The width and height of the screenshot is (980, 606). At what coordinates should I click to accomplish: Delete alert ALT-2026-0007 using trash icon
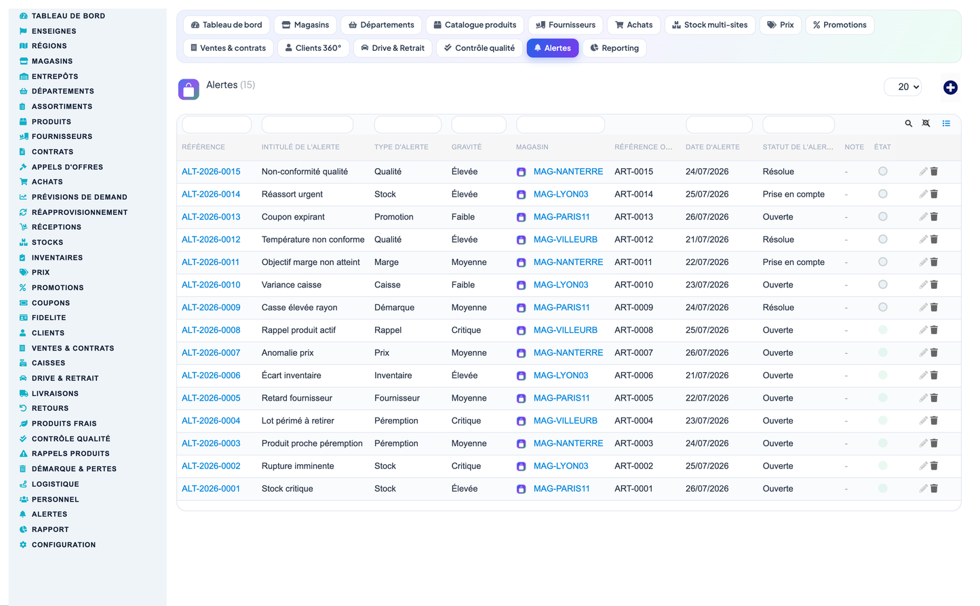[x=934, y=352]
